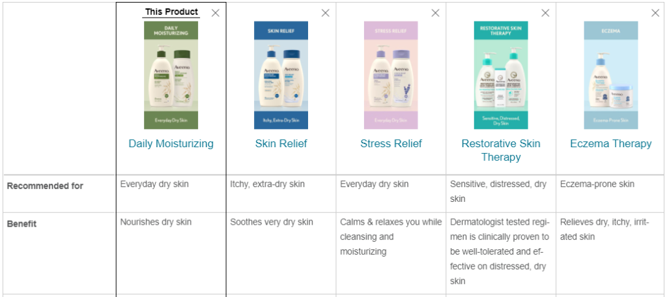667x297 pixels.
Task: Click the Soothes very dry skin cell
Action: click(272, 221)
